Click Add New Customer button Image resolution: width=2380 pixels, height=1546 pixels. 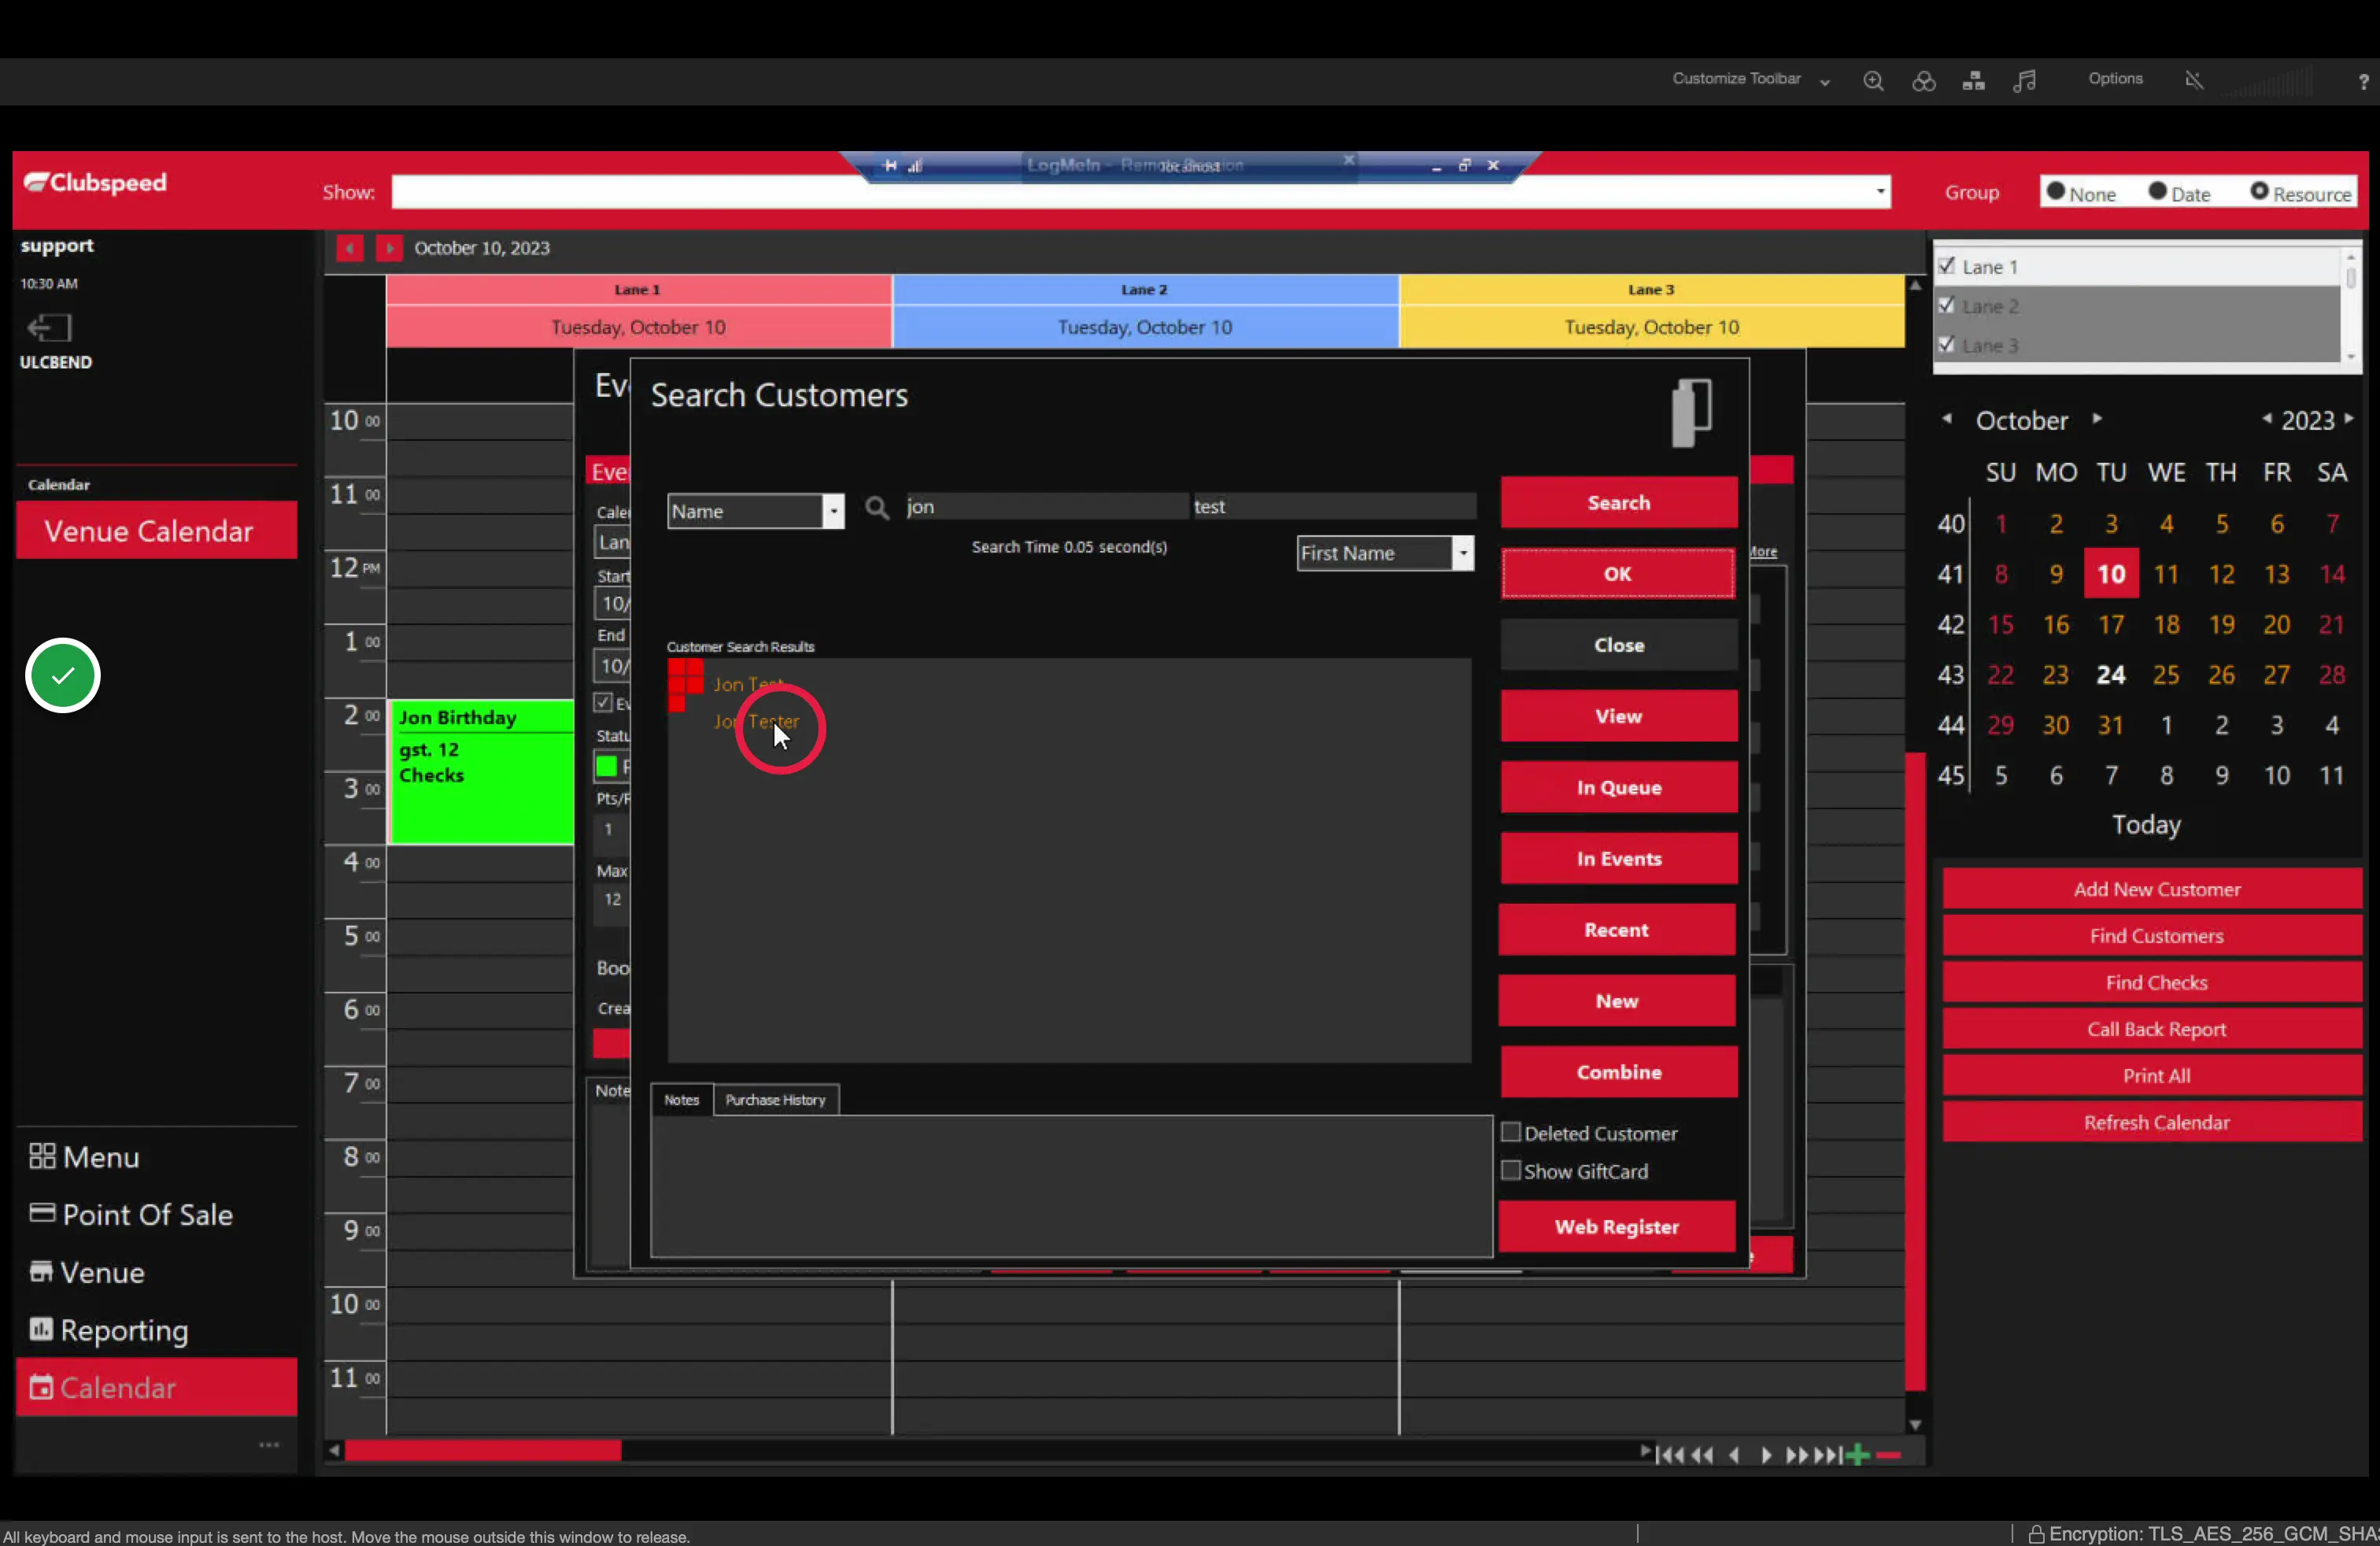pos(2153,889)
